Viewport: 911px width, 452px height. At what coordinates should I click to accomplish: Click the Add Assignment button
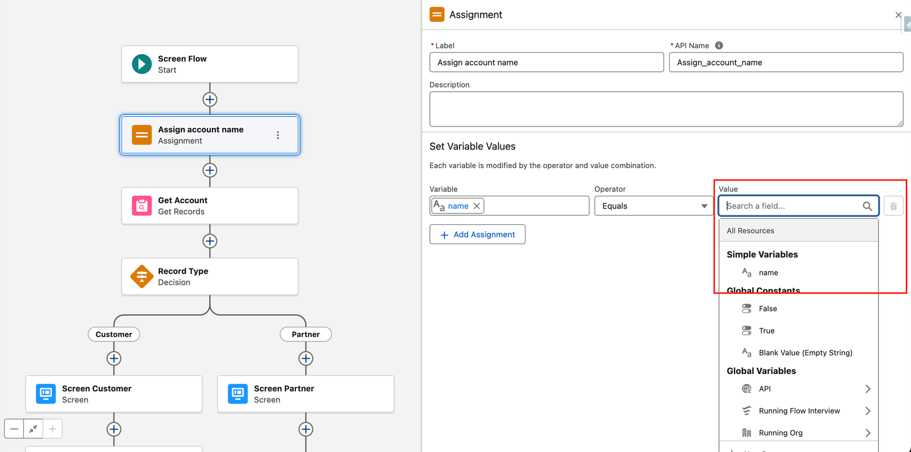pos(477,235)
